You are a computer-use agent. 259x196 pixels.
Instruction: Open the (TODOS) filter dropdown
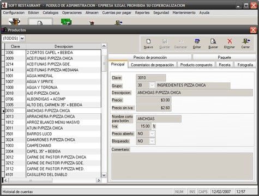pyautogui.click(x=22, y=38)
